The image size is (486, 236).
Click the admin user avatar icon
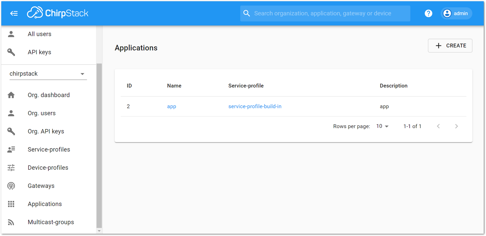tap(447, 13)
